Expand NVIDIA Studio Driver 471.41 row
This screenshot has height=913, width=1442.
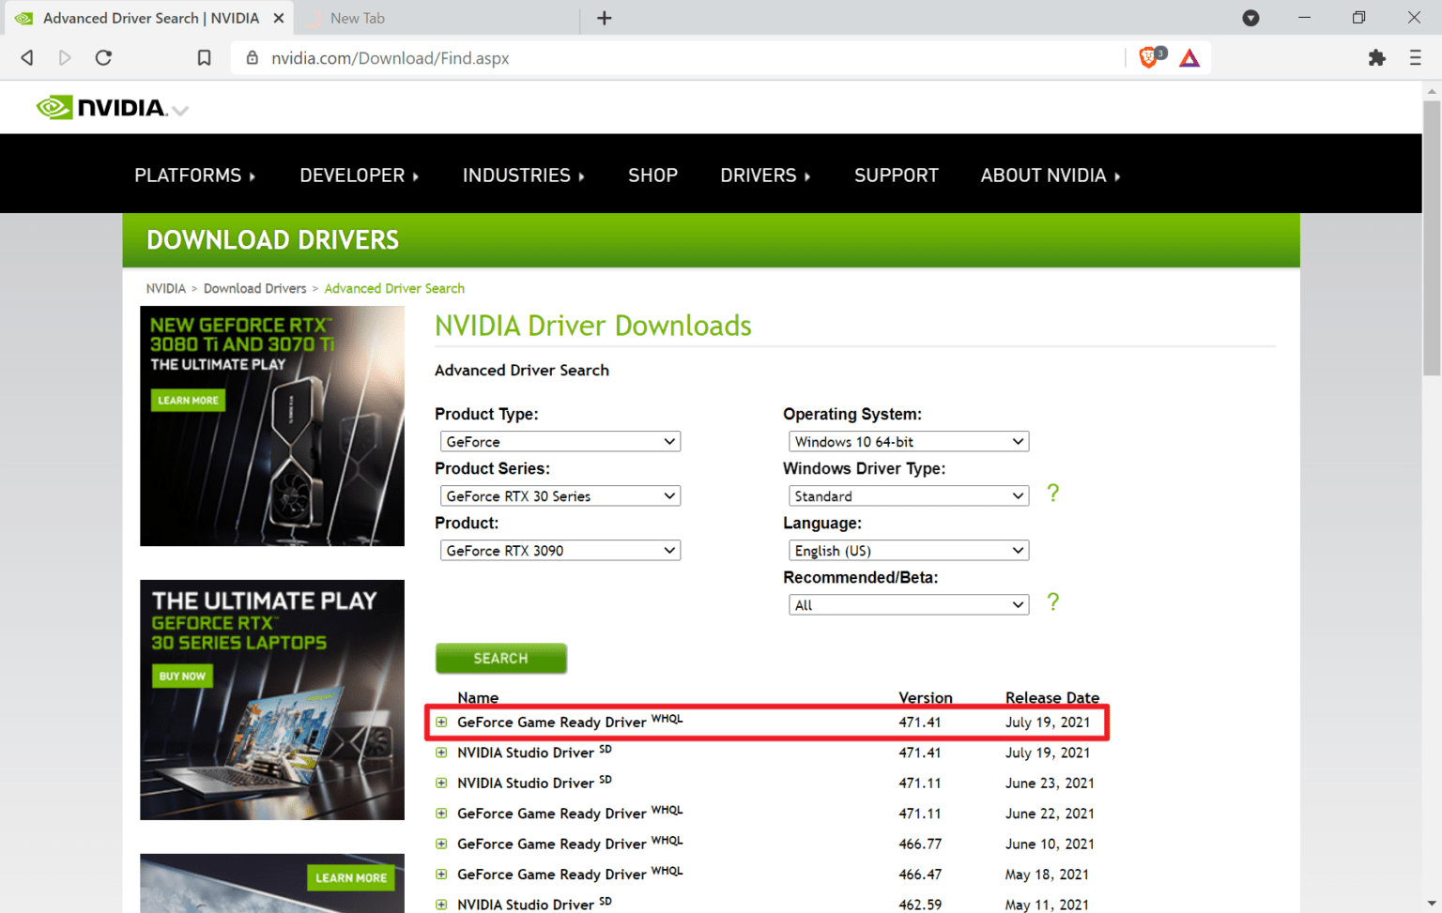[x=441, y=753]
